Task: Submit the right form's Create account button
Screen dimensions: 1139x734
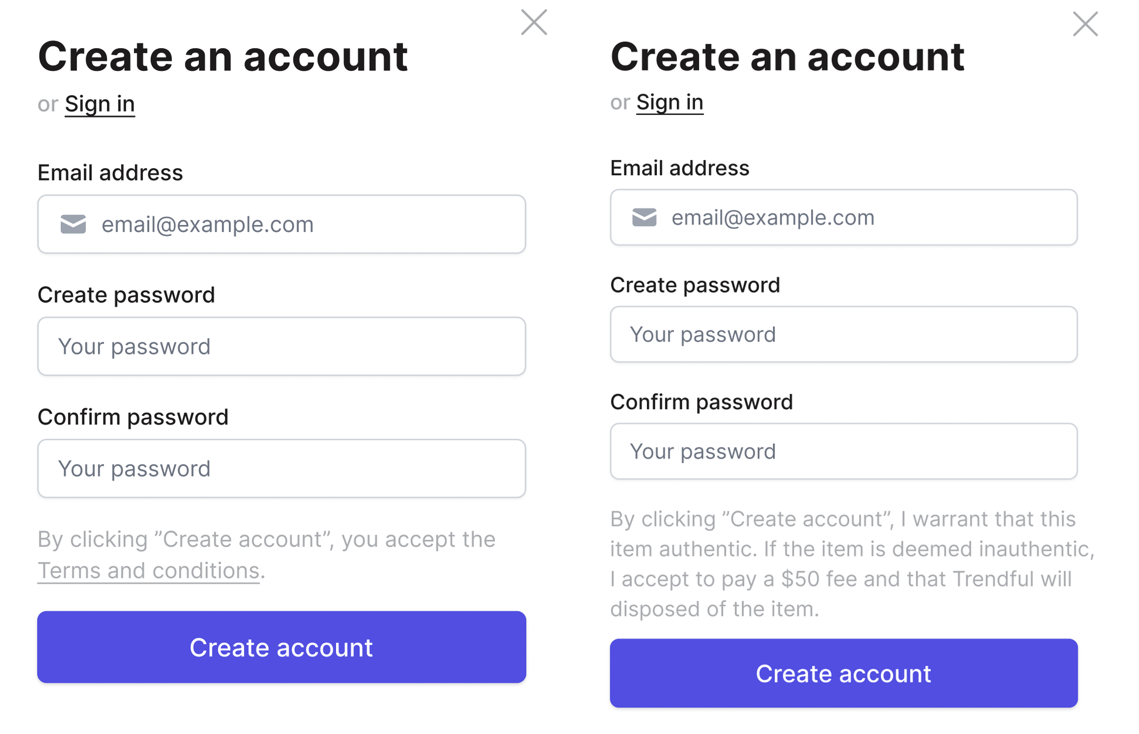Action: [844, 673]
